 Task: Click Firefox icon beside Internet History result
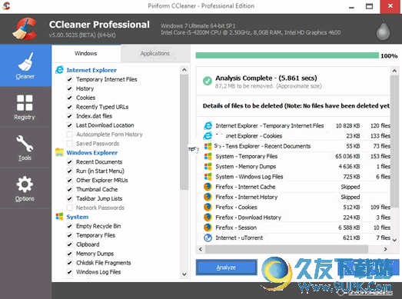208,197
